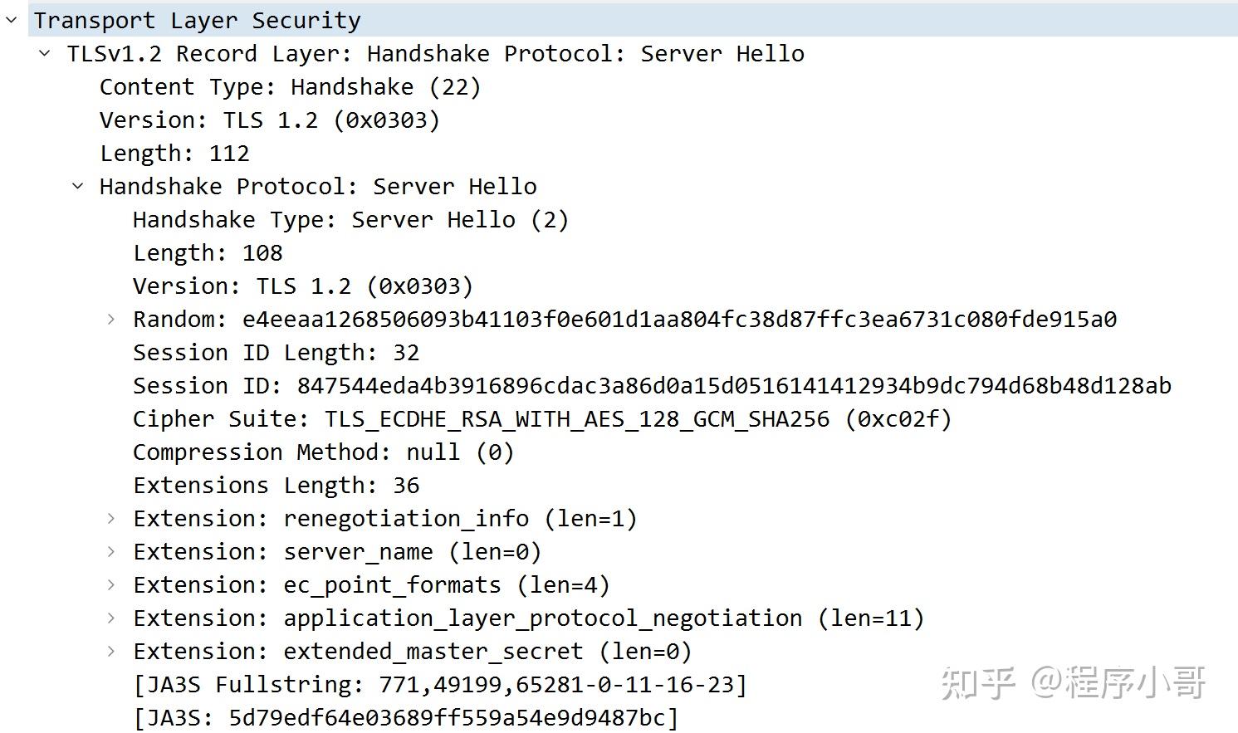Expand the ec_point_formats extension
The width and height of the screenshot is (1238, 733).
tap(111, 585)
